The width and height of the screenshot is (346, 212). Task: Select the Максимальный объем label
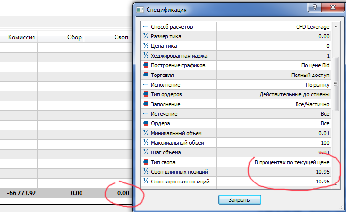click(x=178, y=143)
